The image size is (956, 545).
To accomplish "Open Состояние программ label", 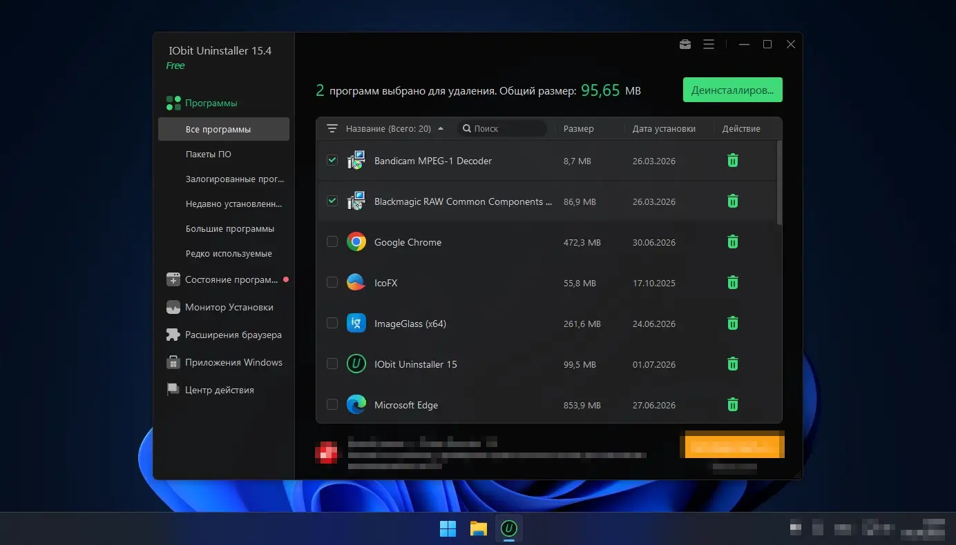I will [231, 280].
